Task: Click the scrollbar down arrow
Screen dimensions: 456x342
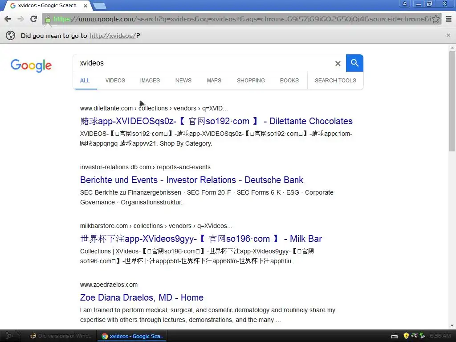Action: [x=452, y=326]
